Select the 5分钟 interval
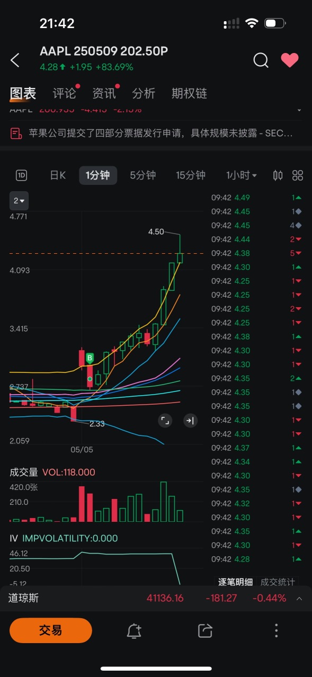Image resolution: width=312 pixels, height=677 pixels. point(143,175)
